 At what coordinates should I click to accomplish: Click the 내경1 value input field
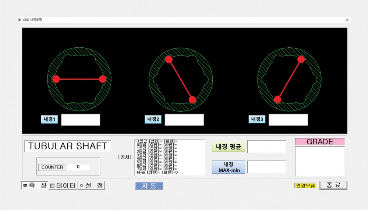[81, 120]
